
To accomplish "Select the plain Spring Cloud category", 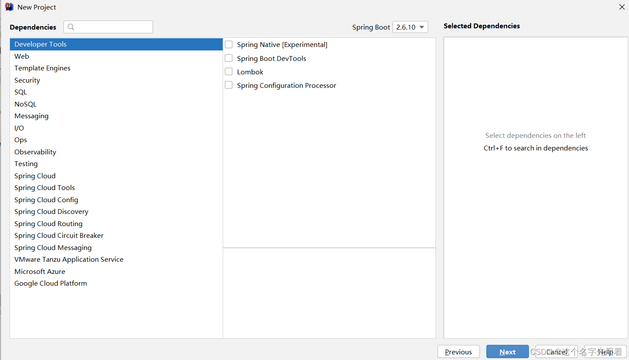I will click(x=116, y=176).
